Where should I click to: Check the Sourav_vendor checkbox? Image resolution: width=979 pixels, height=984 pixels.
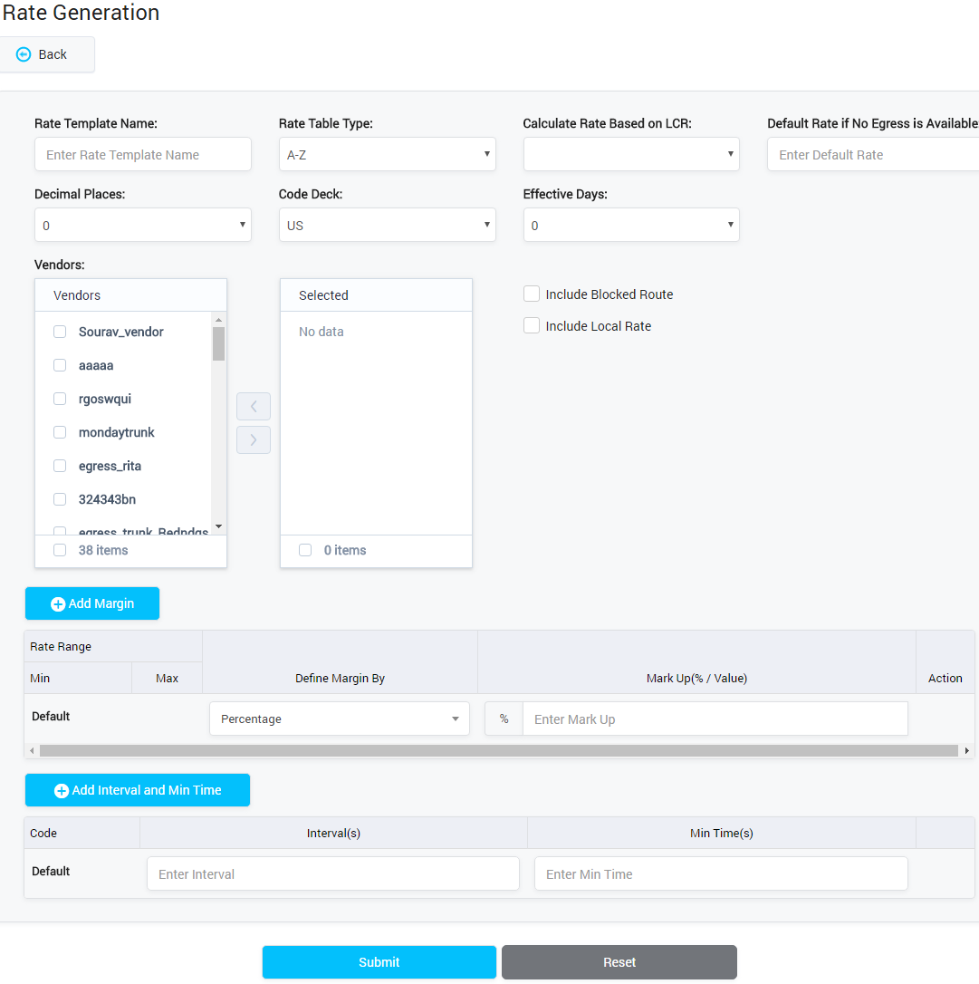click(x=59, y=332)
